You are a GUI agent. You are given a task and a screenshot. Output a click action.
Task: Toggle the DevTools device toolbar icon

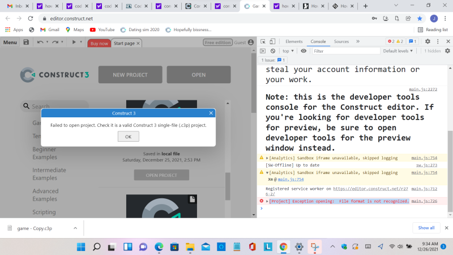point(272,41)
